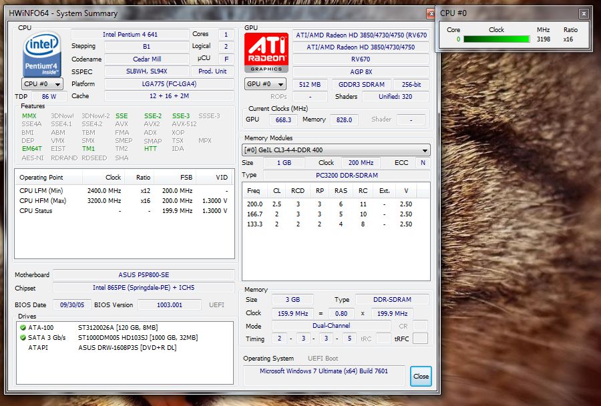This screenshot has height=406, width=601.
Task: Select the ST1000DM005 HD103SJ drive entry
Action: click(138, 337)
